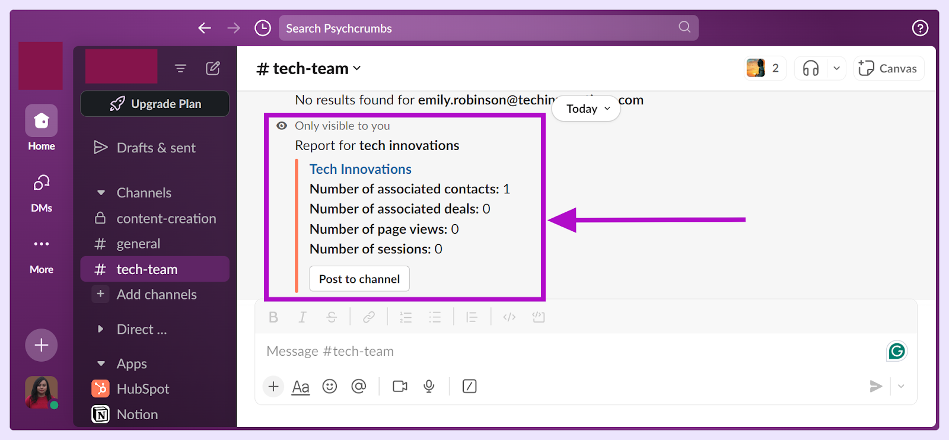Toggle formatting toolbar with Aa icon
The height and width of the screenshot is (440, 949).
tap(301, 387)
